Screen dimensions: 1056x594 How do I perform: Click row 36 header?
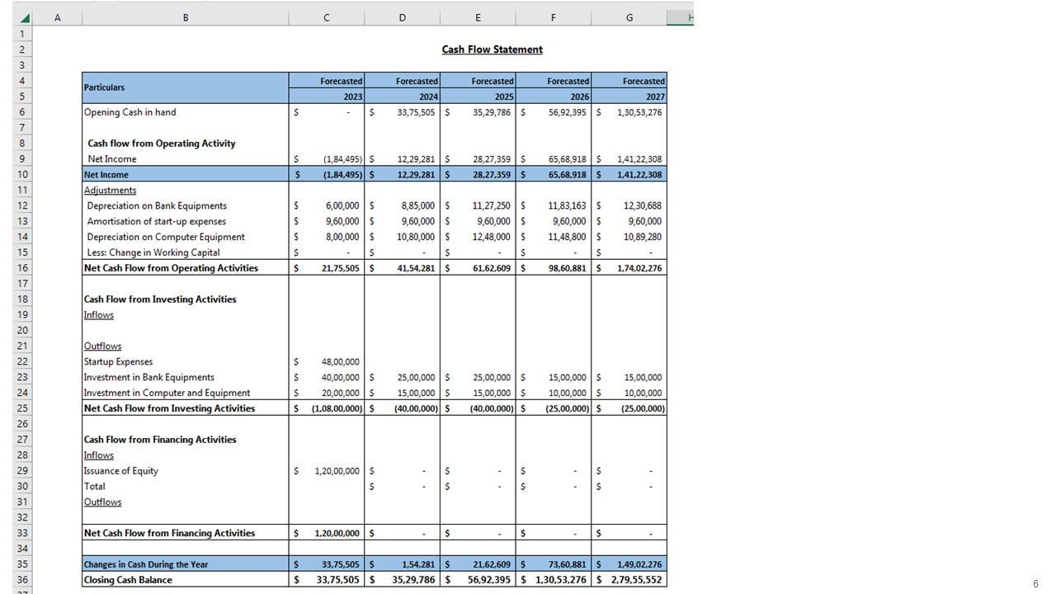(22, 580)
